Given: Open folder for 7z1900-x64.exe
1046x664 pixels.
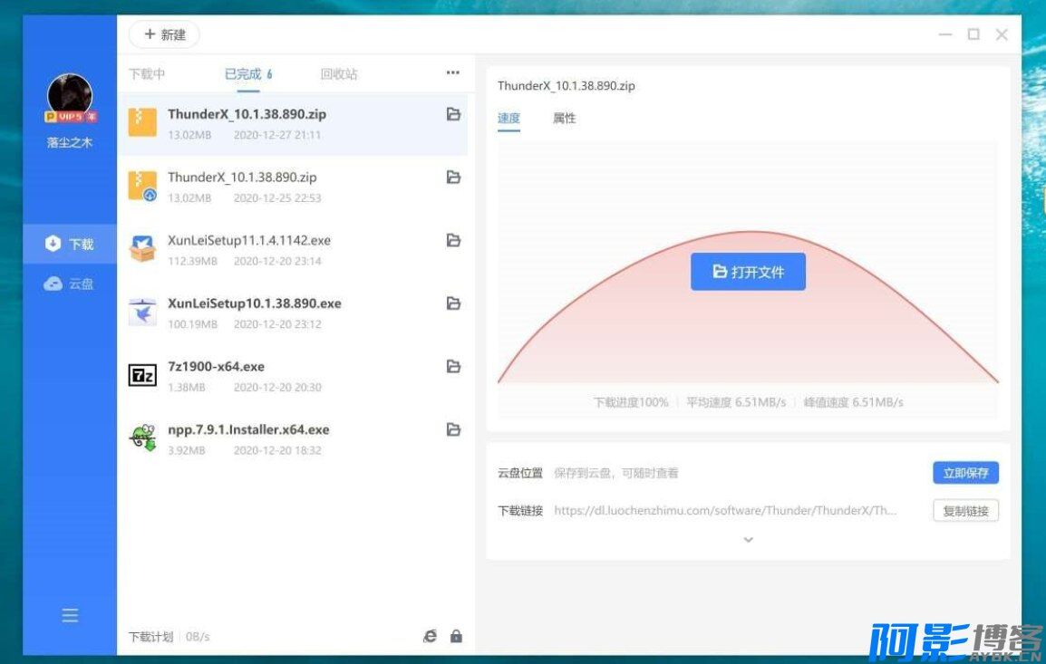Looking at the screenshot, I should click(x=453, y=366).
